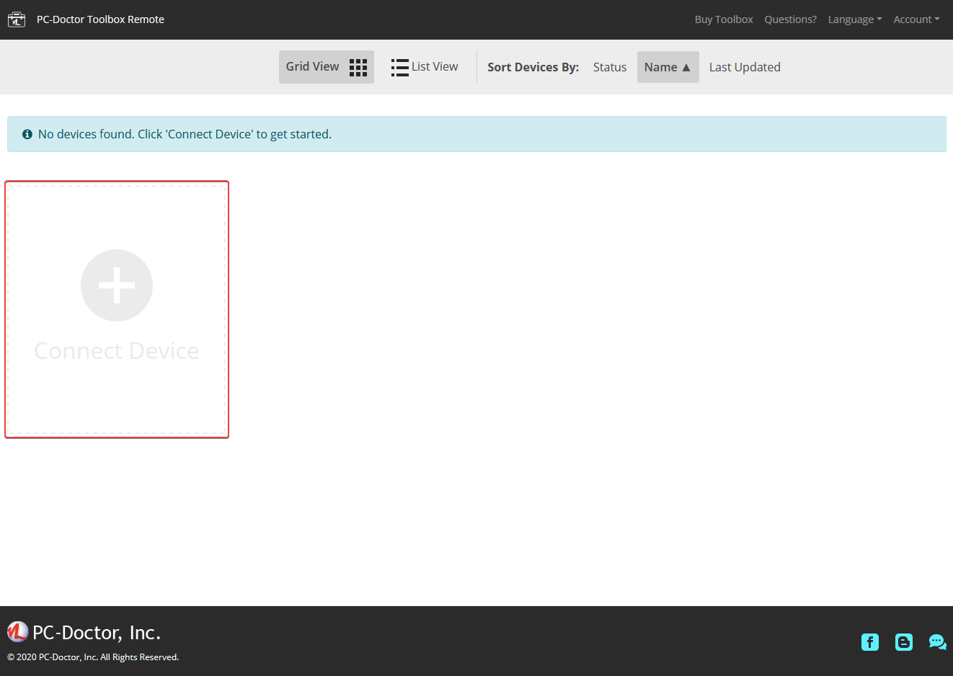Viewport: 953px width, 676px height.
Task: Switch to Grid View
Action: point(327,67)
